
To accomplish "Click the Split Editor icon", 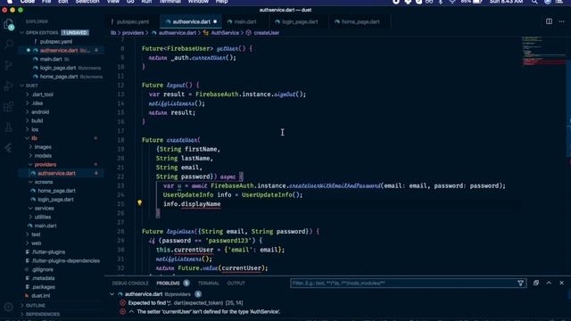I will 549,21.
